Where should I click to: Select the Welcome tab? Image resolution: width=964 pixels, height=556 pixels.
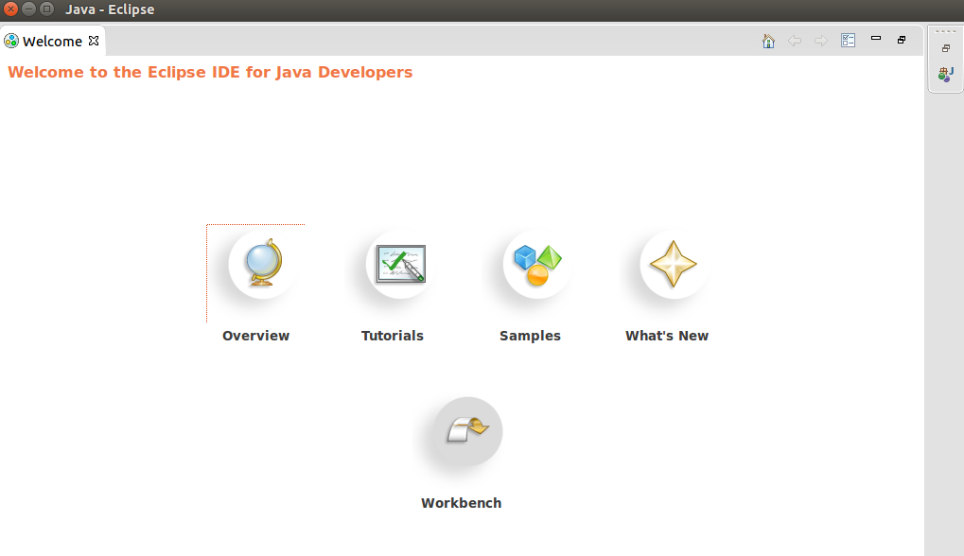(52, 42)
